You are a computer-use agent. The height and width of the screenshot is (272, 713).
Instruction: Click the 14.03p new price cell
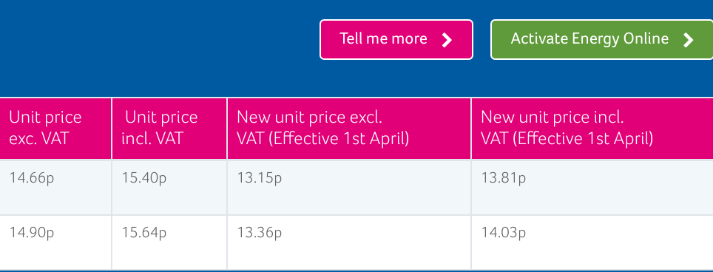592,242
